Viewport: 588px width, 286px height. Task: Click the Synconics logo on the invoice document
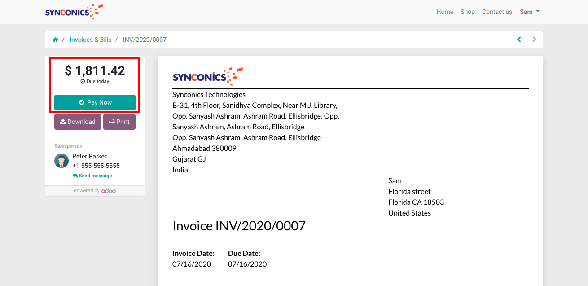point(207,76)
